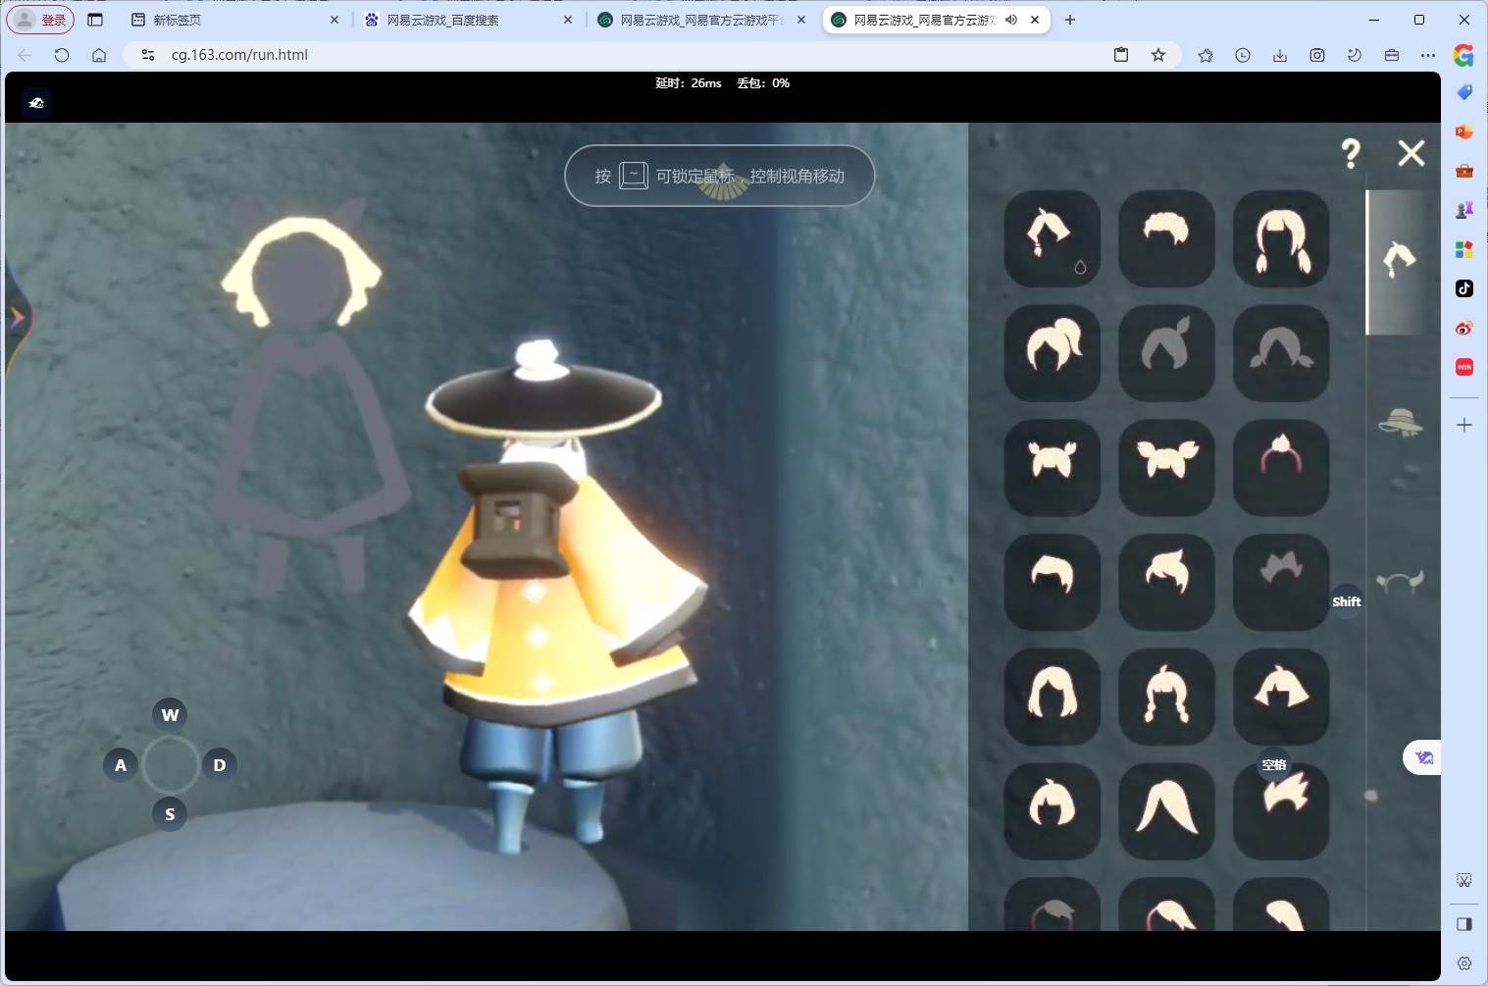Open the chess game icon in the sidebar

click(x=1464, y=210)
